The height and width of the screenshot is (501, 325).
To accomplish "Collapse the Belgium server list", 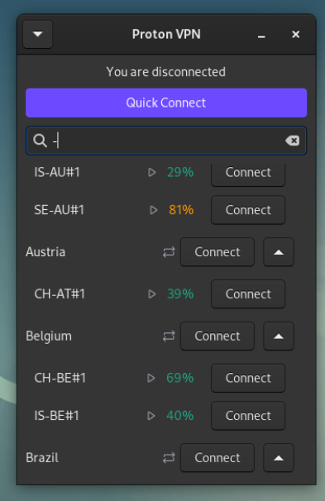I will [x=279, y=336].
